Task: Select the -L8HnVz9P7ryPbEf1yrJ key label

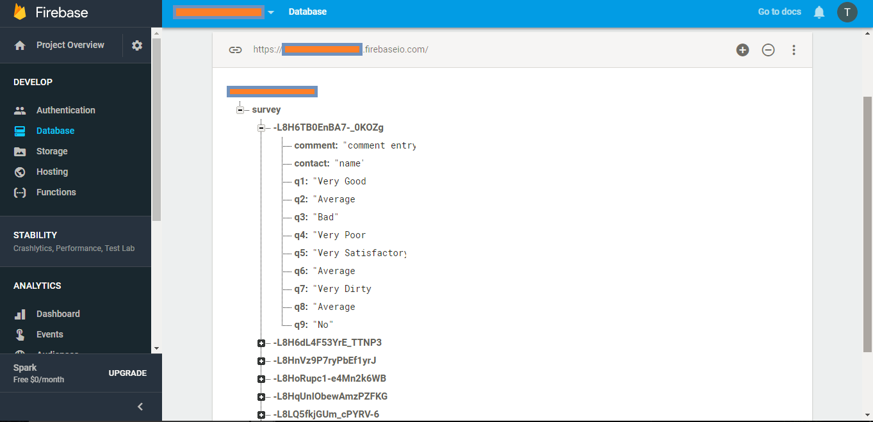Action: coord(325,361)
